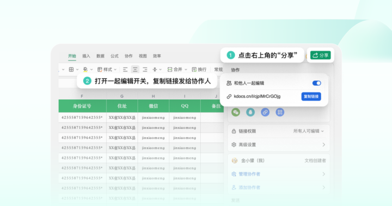Click the lock icon beside 链接权限
392x206 pixels.
pyautogui.click(x=234, y=131)
